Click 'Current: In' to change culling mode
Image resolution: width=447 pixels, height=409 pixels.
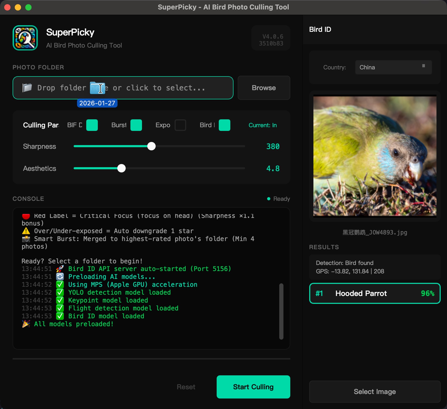262,125
